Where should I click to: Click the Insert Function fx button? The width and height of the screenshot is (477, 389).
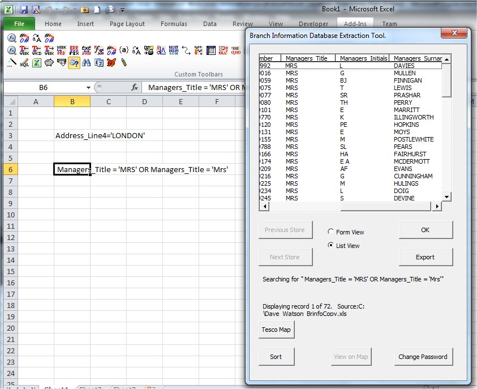[135, 88]
